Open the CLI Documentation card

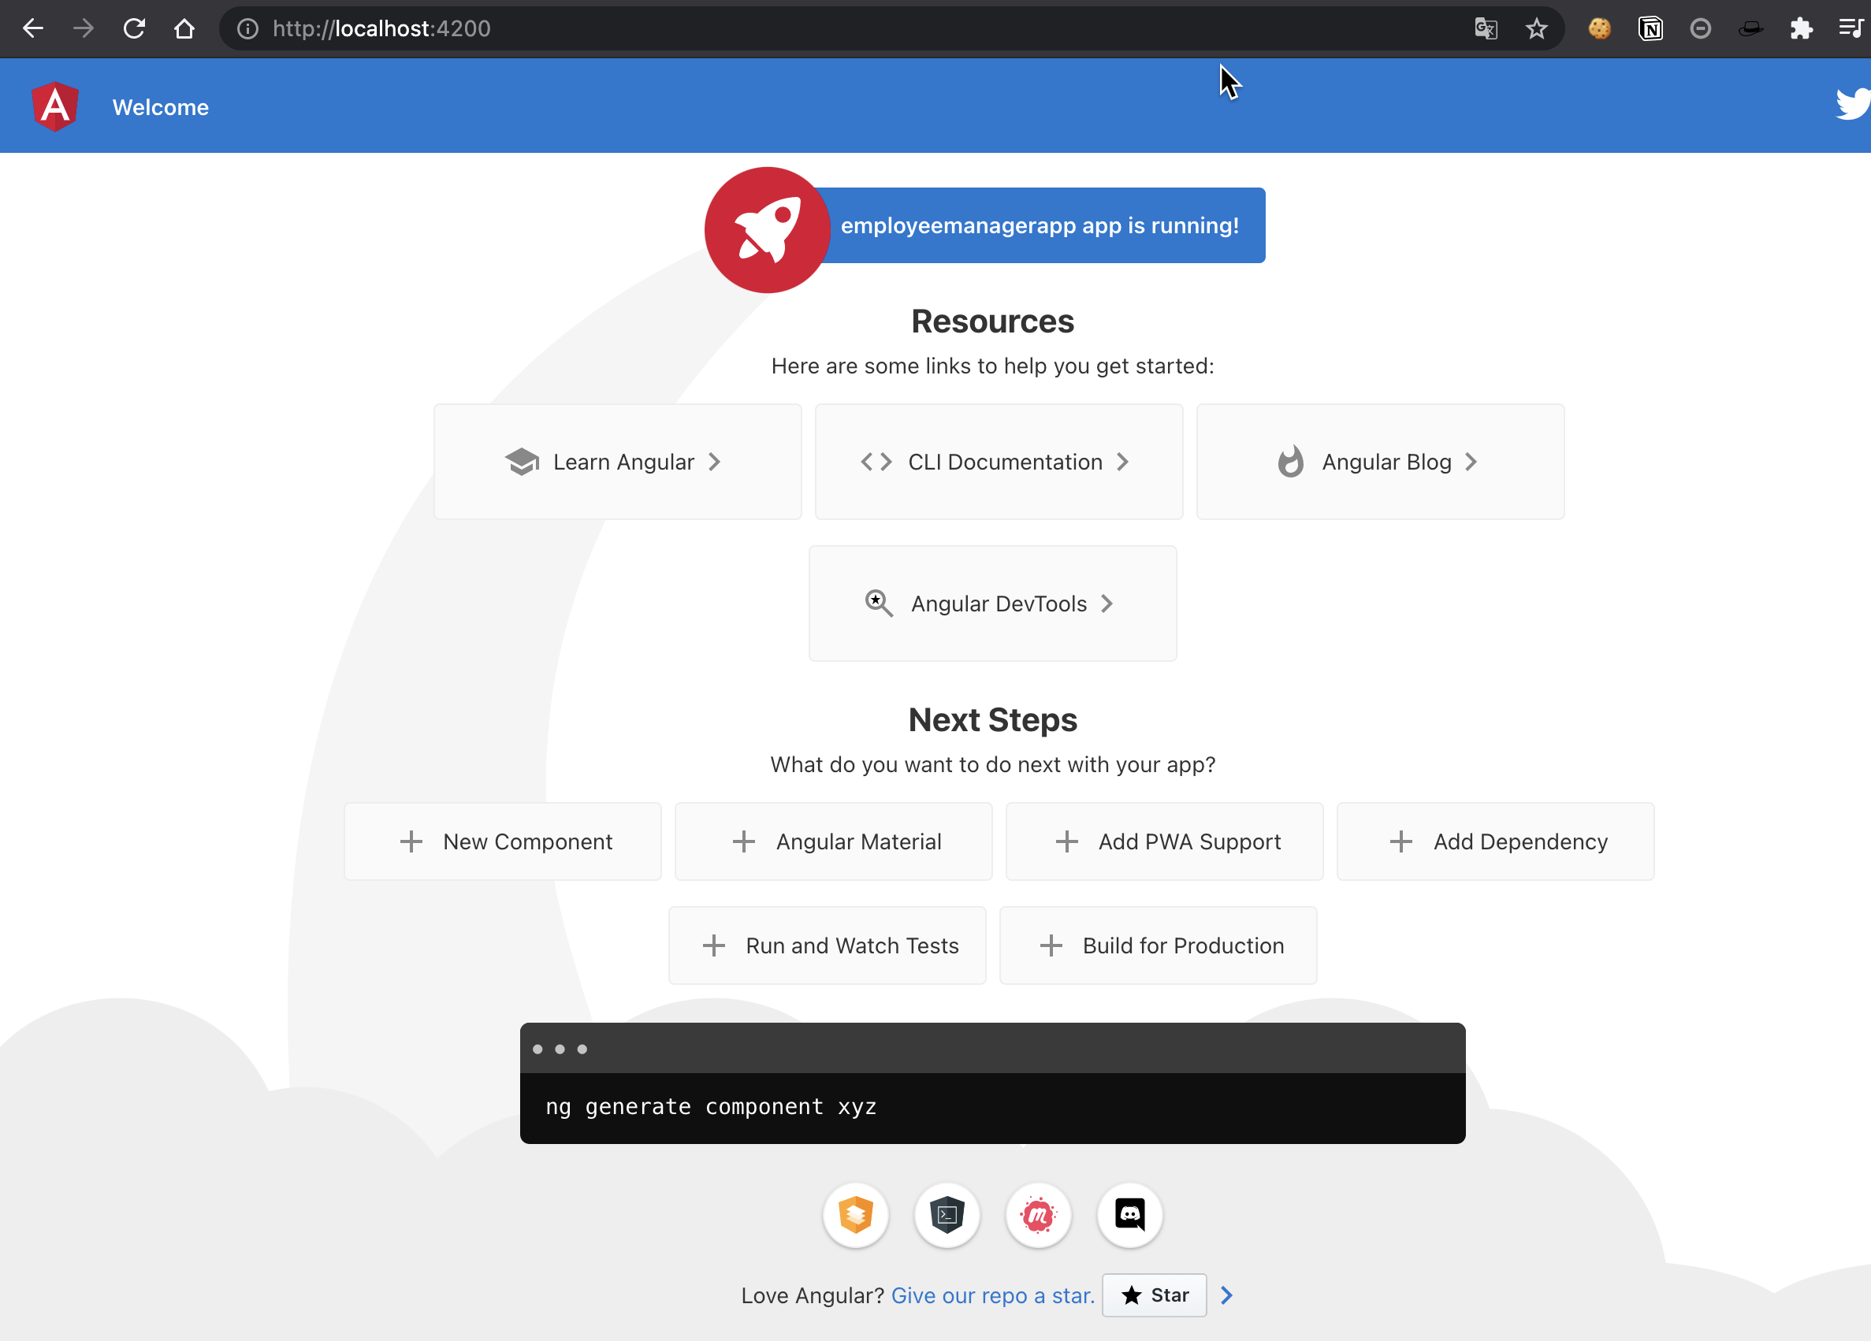[x=999, y=462]
